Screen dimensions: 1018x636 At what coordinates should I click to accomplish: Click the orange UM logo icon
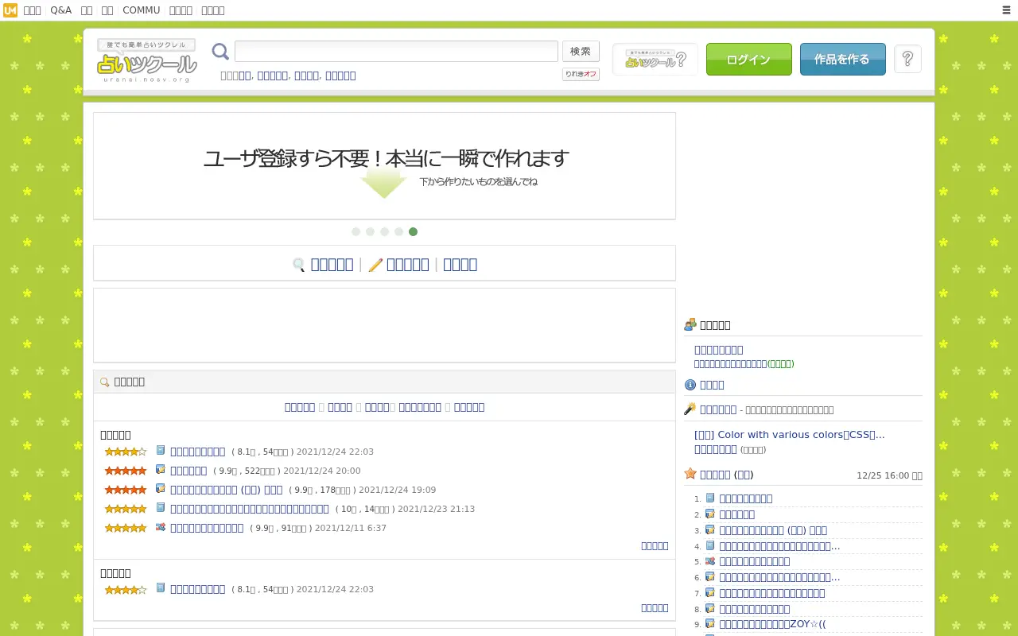pyautogui.click(x=10, y=10)
